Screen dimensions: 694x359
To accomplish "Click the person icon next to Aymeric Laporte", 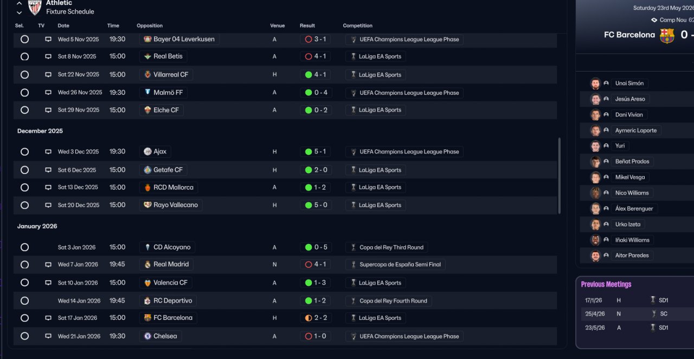I will click(x=606, y=131).
